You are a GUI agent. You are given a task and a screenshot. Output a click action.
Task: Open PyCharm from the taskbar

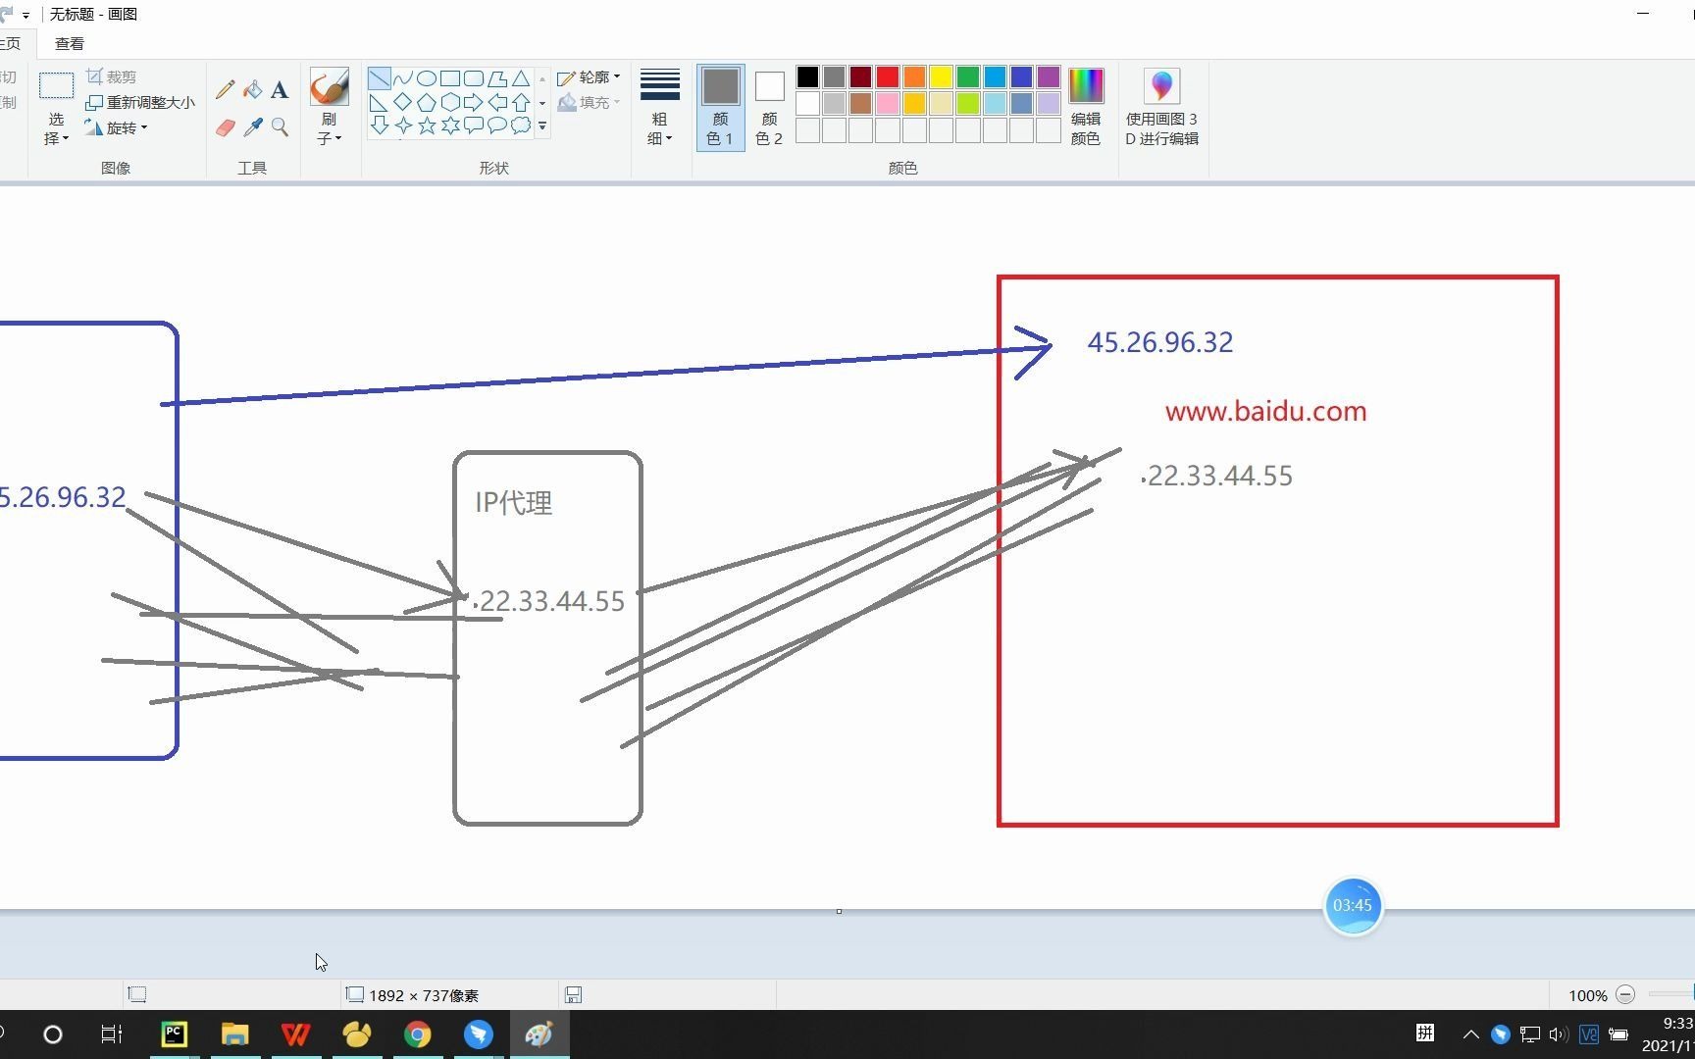[x=174, y=1034]
